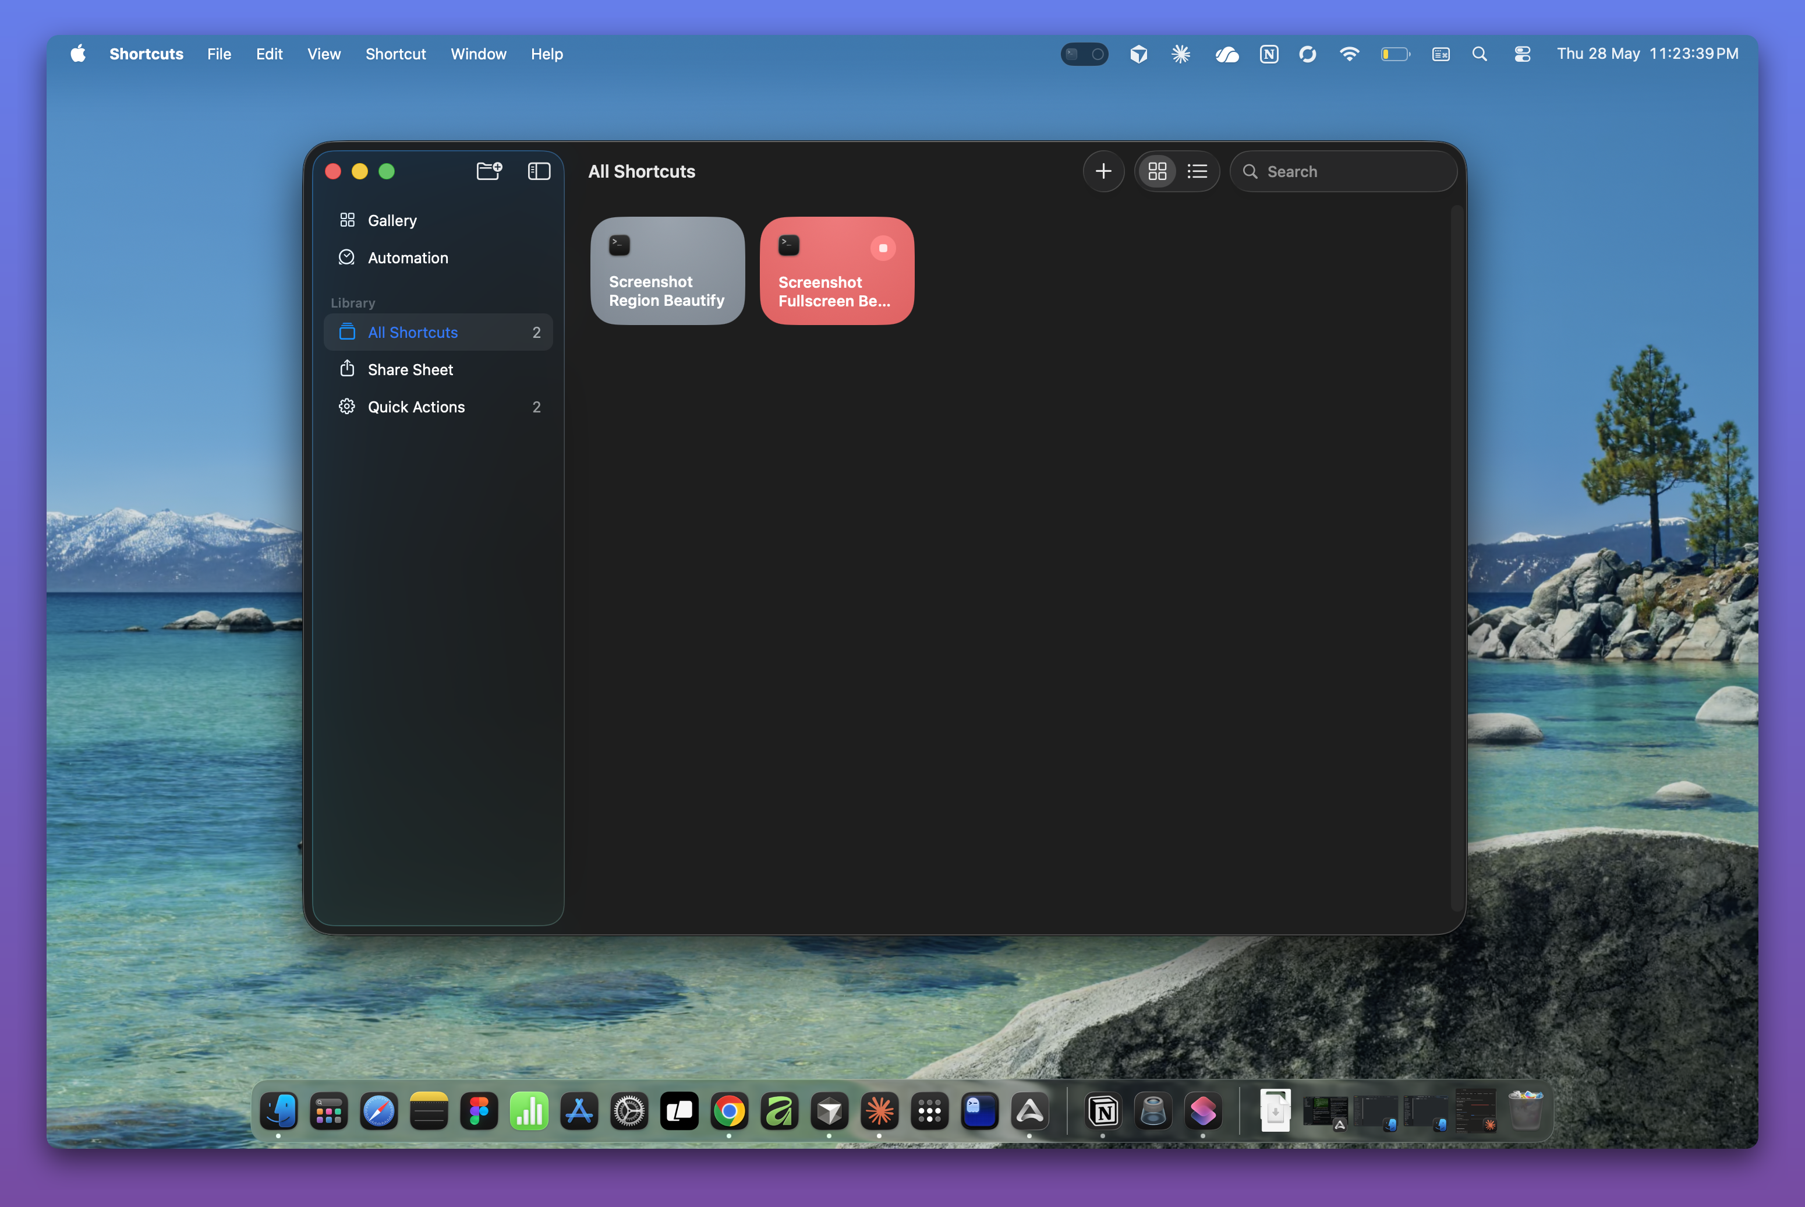Click the cloud icon in menu bar
This screenshot has width=1805, height=1207.
(1226, 54)
